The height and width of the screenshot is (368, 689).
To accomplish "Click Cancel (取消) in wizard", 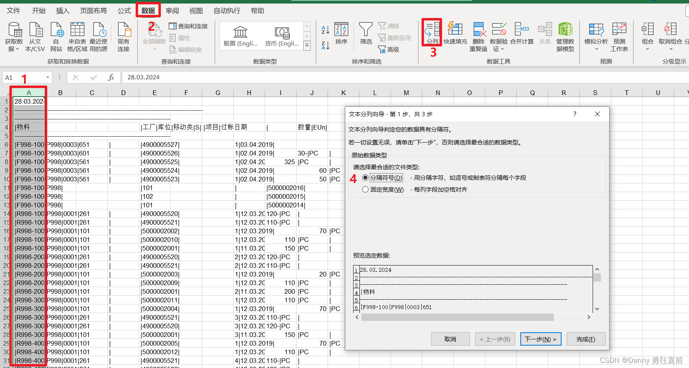I will click(x=450, y=339).
